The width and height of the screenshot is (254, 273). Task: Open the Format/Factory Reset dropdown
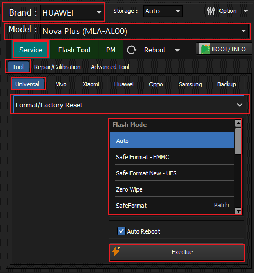[x=129, y=105]
